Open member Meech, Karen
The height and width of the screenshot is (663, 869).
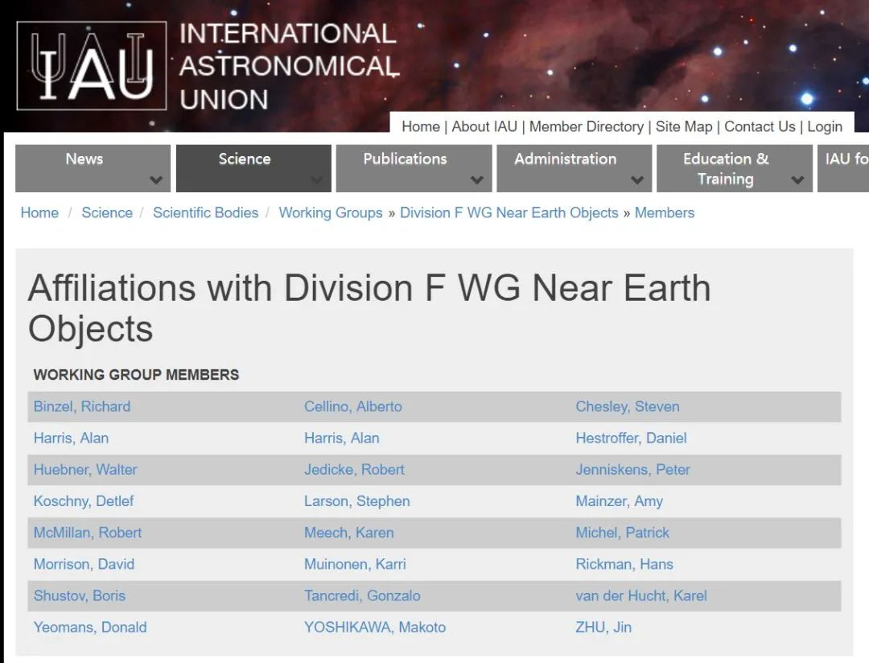[348, 533]
